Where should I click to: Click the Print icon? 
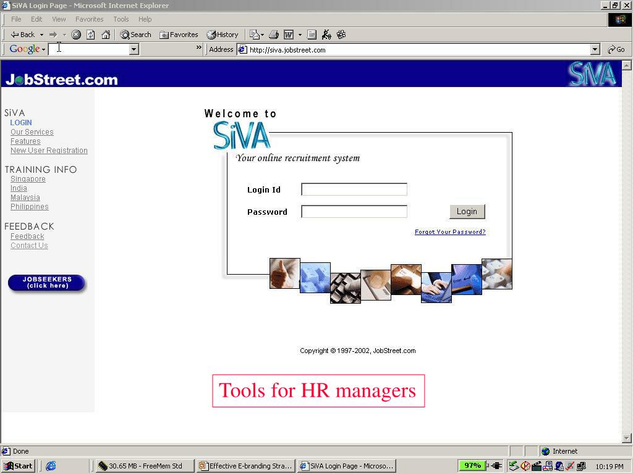pos(274,35)
